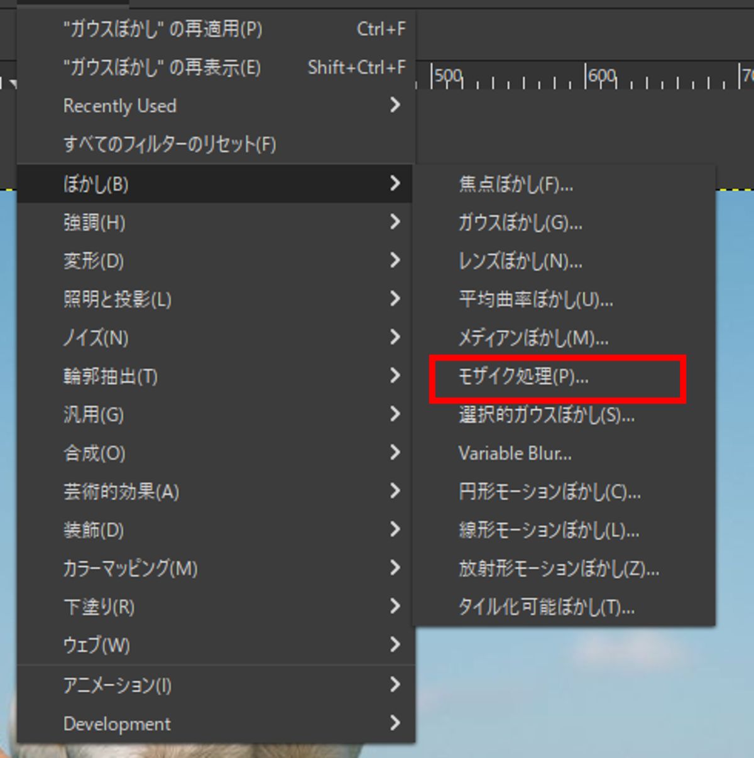
Task: Choose 焦点ぼかし(F) filter
Action: [515, 185]
